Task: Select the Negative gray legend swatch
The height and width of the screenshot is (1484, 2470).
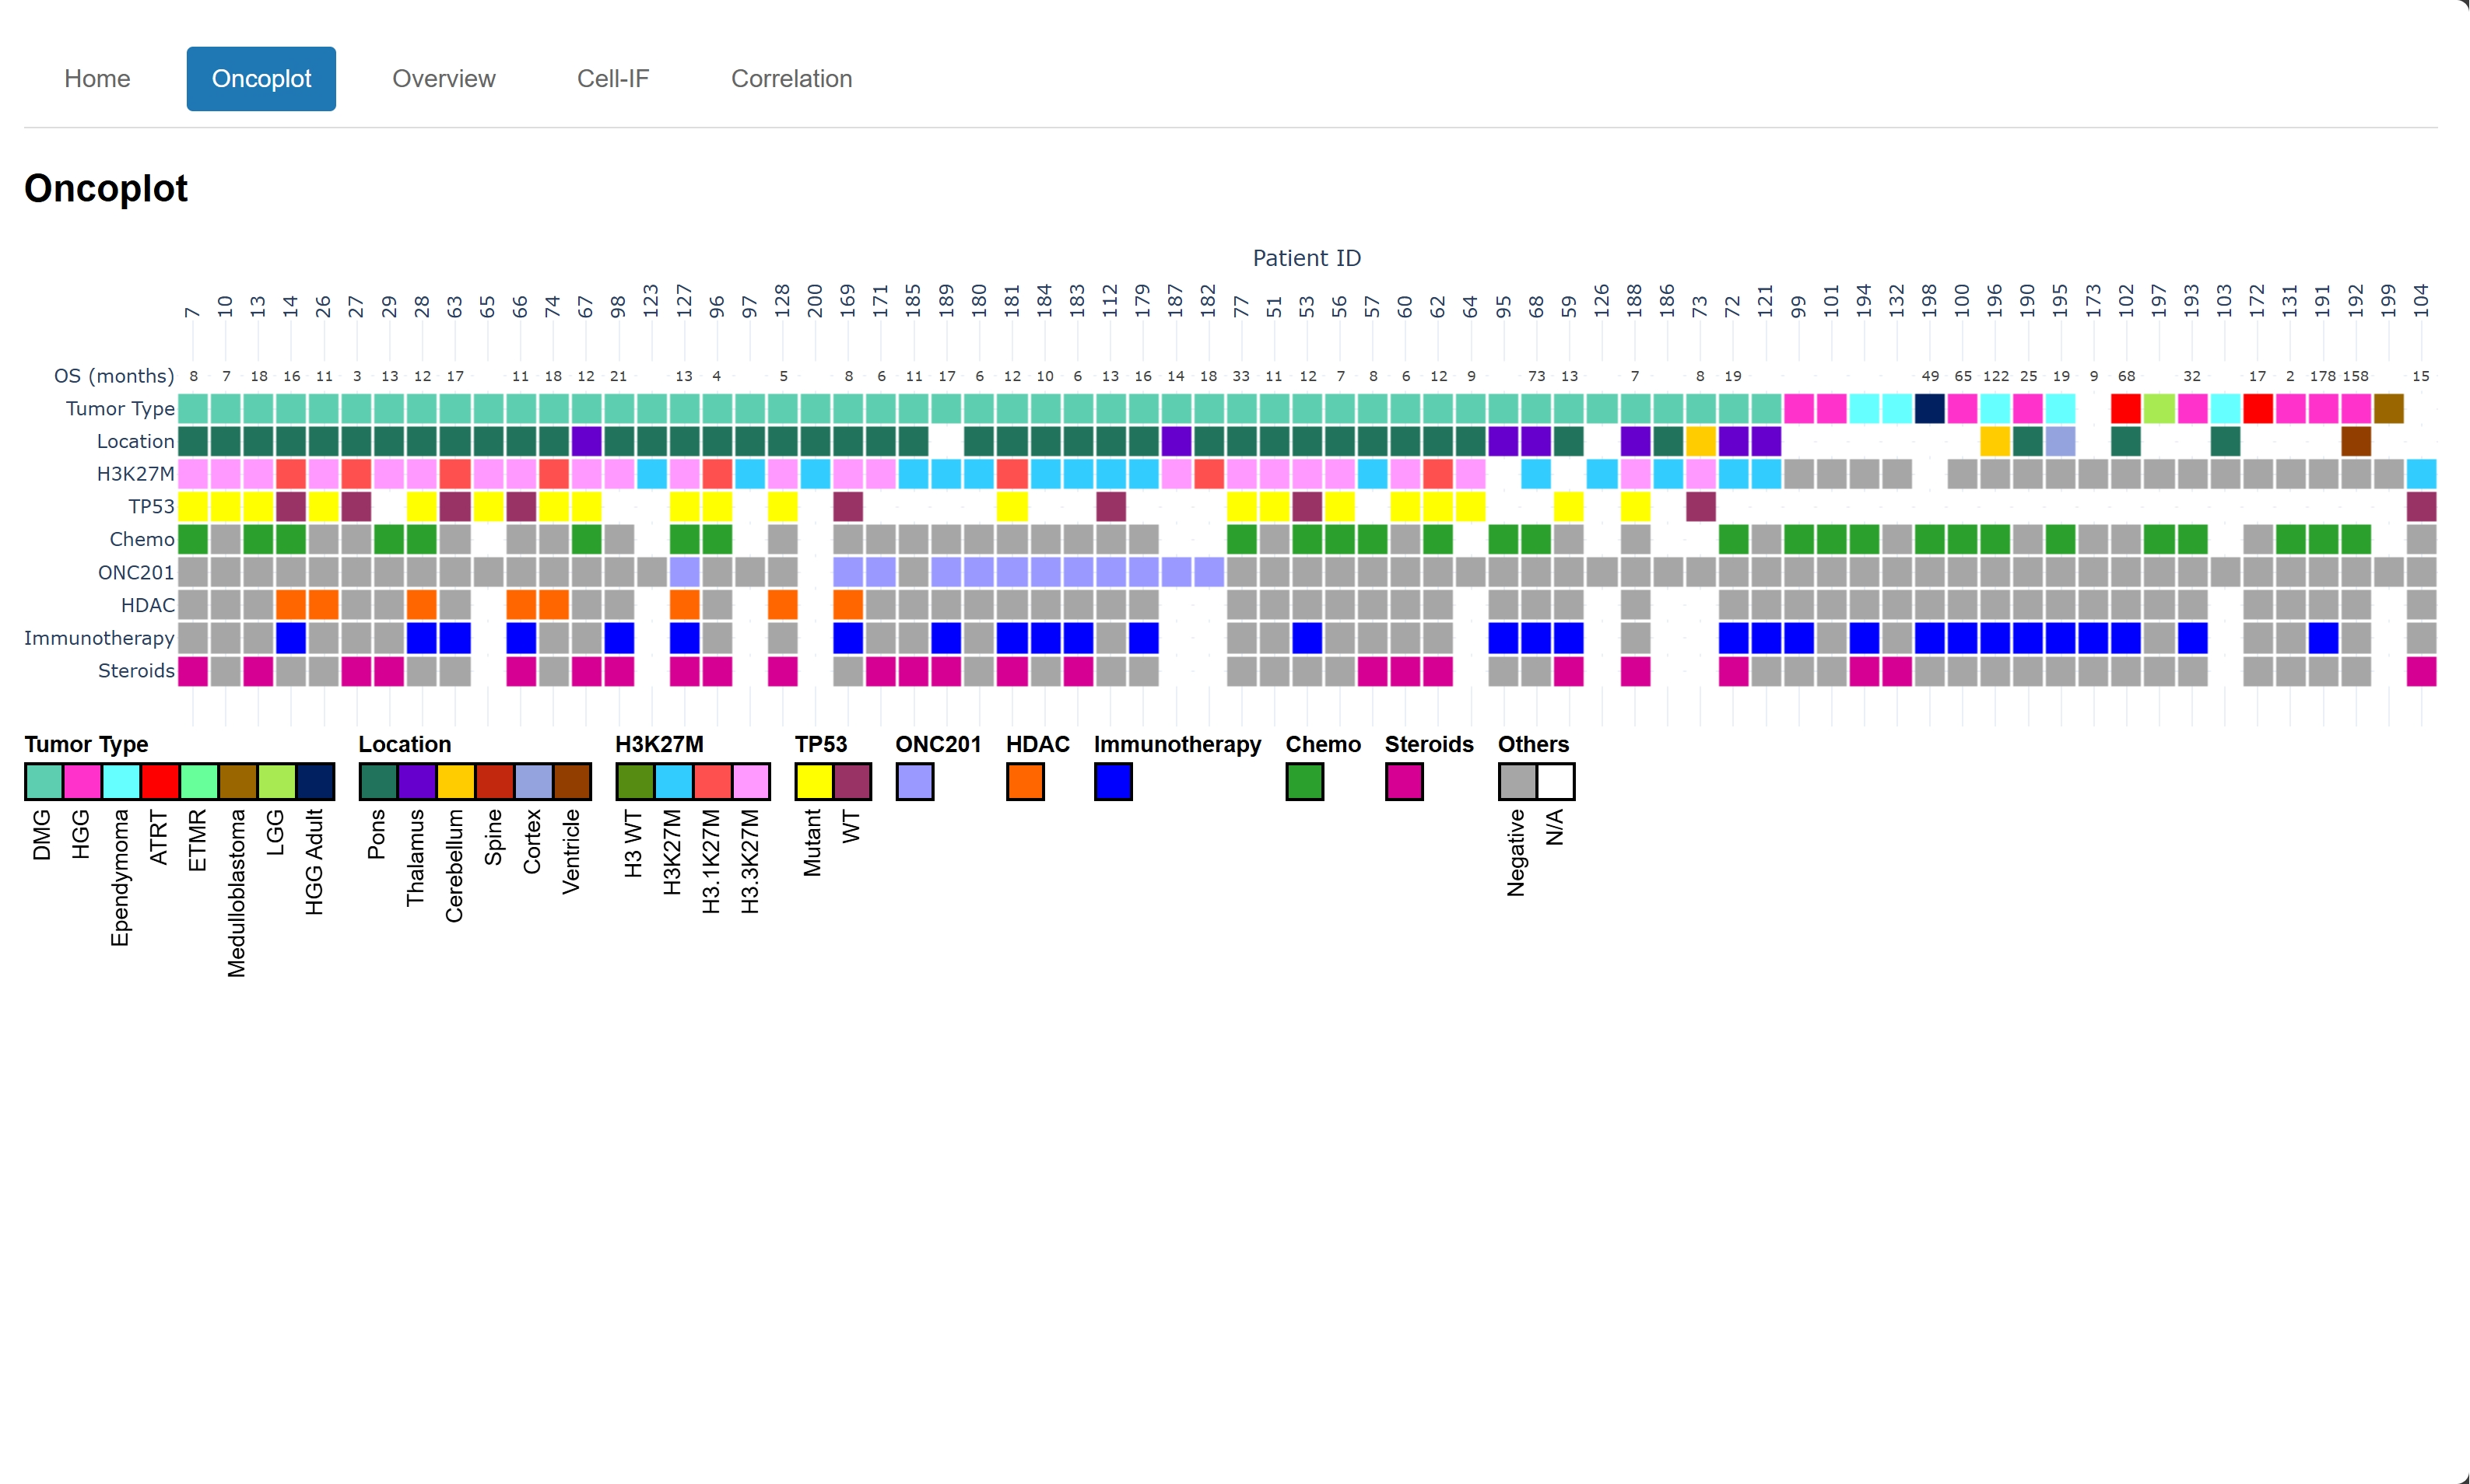Action: [x=1517, y=781]
